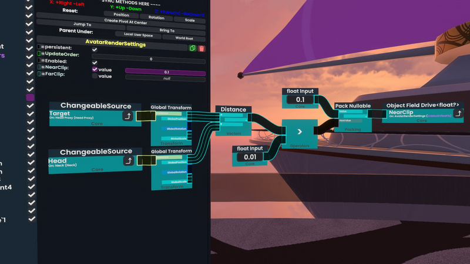Image resolution: width=470 pixels, height=264 pixels.
Task: Click the 'Reset:' label
Action: (70, 11)
